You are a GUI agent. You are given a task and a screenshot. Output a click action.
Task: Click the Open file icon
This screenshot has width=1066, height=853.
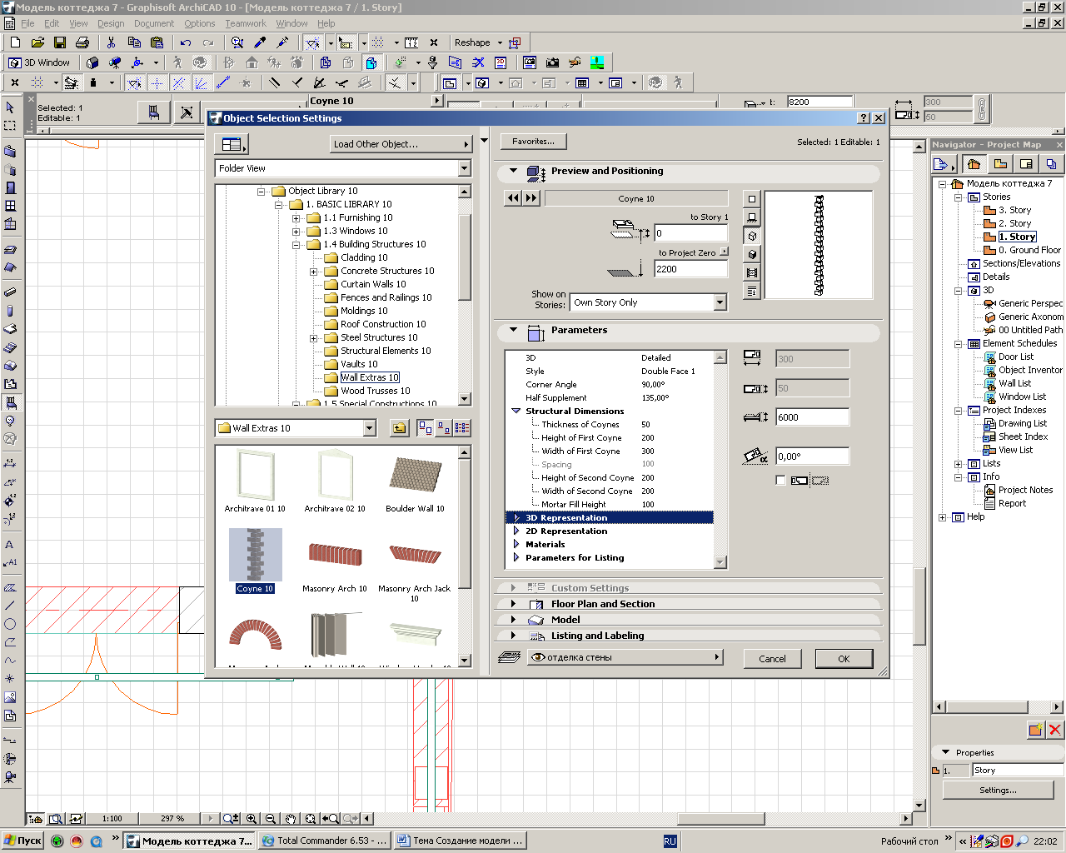coord(37,42)
